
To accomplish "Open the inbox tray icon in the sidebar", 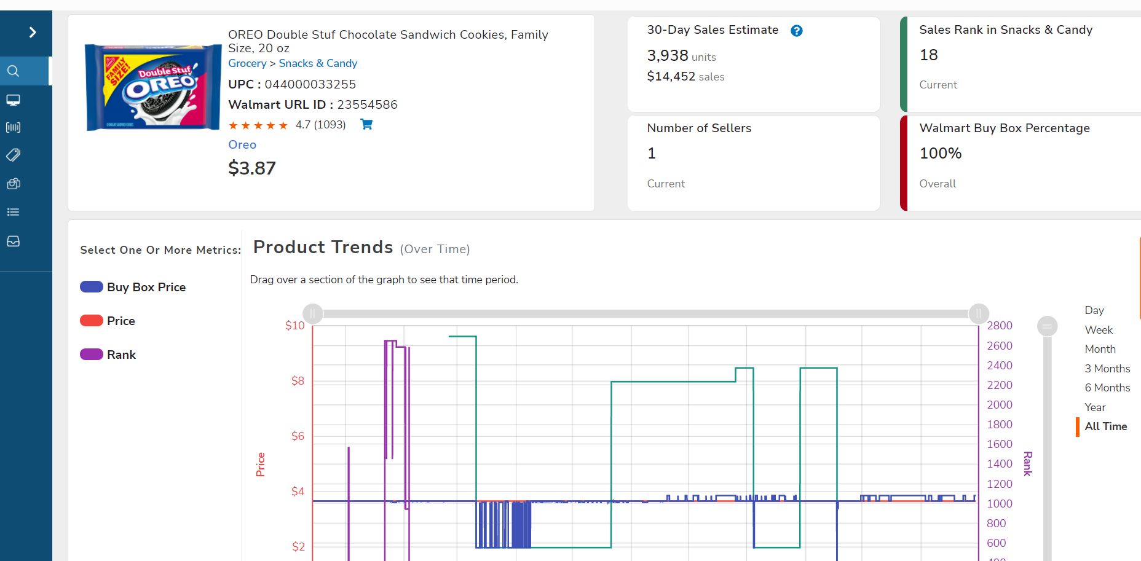I will click(x=13, y=241).
